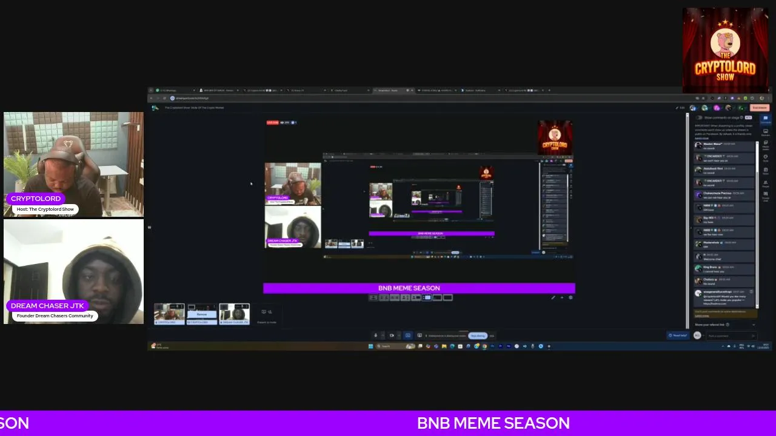
Task: Click Present or invite tile
Action: coord(267,315)
